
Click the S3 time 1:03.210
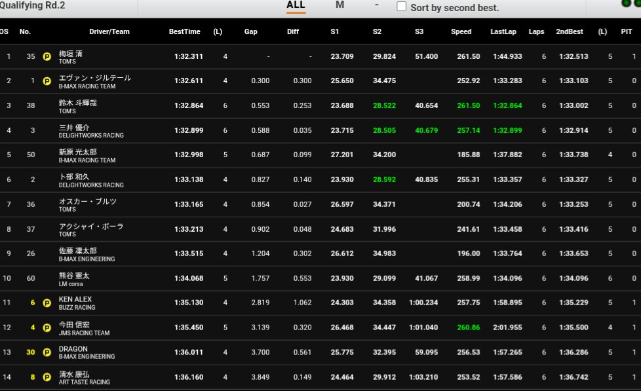point(423,377)
